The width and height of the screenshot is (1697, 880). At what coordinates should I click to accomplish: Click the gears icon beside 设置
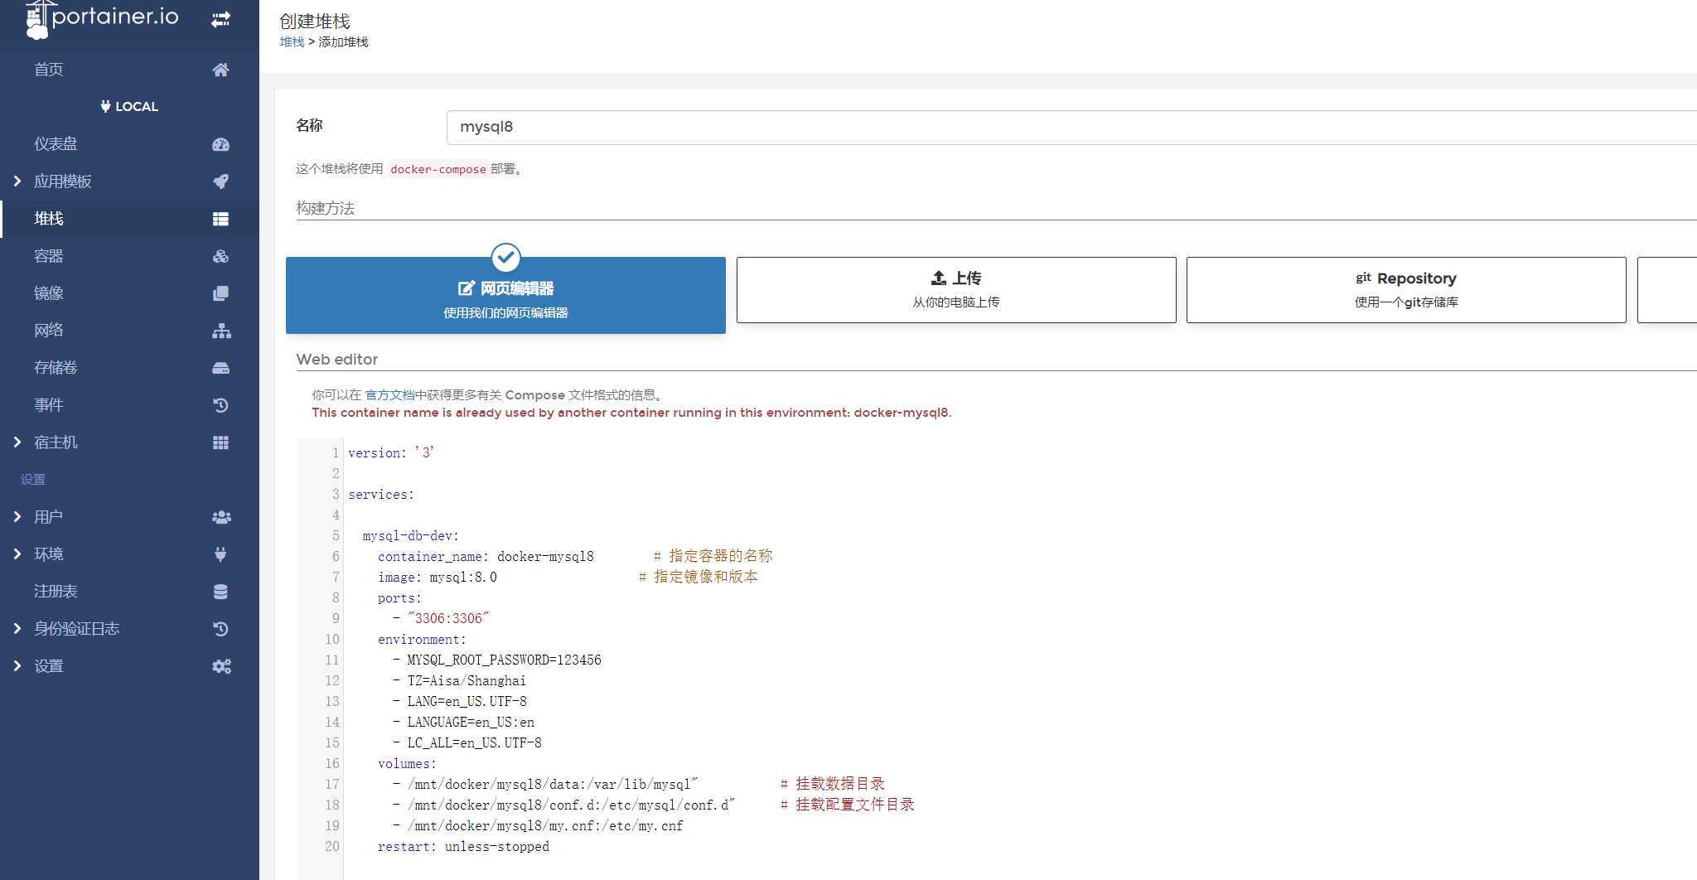(x=221, y=666)
